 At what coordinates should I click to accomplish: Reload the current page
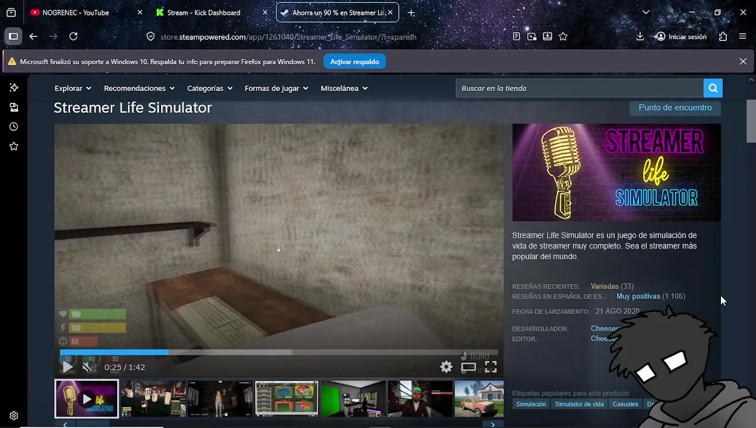[73, 36]
